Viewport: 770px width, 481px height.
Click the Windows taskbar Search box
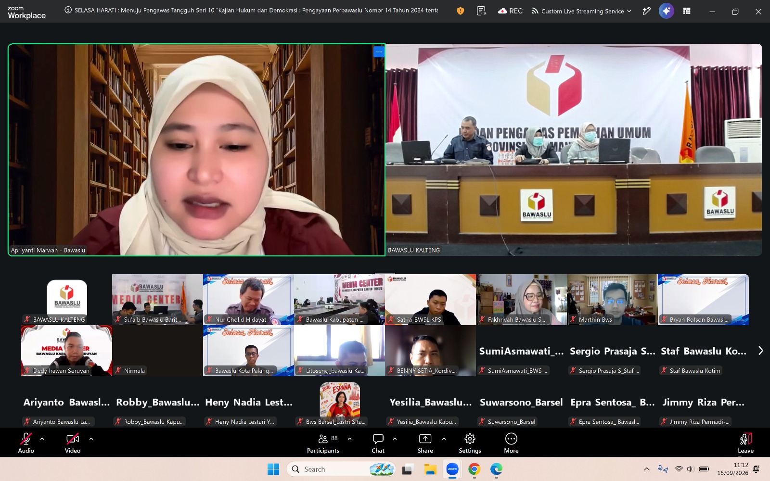point(341,469)
